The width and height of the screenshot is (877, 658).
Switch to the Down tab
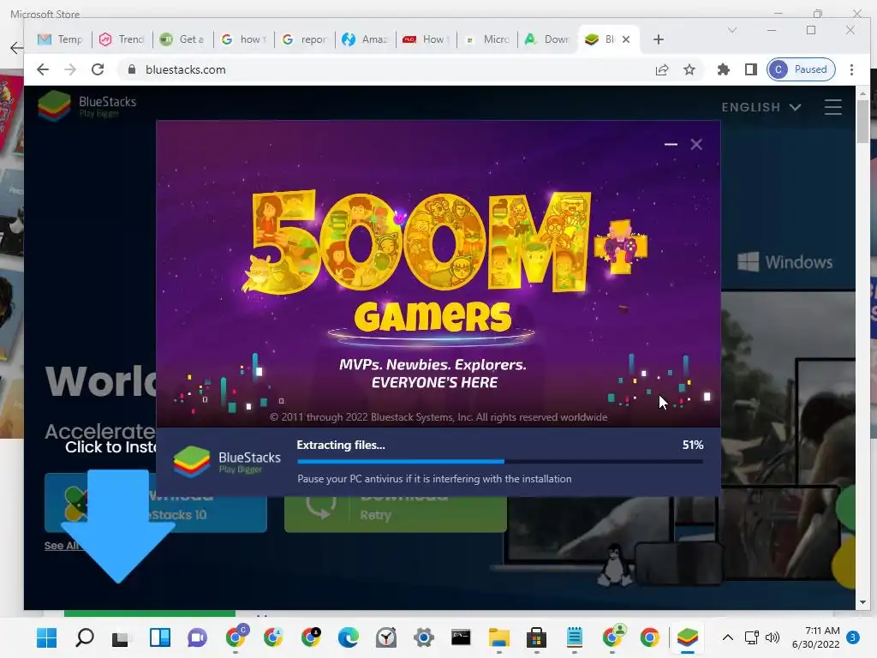click(548, 39)
